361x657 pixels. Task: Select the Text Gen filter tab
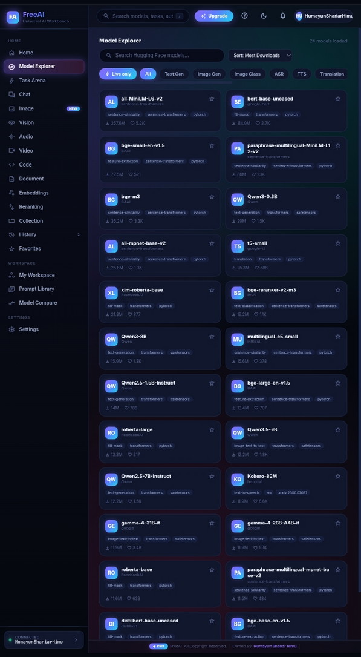click(x=174, y=74)
